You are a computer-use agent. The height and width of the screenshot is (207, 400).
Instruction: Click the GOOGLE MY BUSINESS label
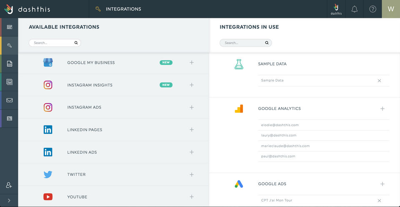pyautogui.click(x=91, y=62)
